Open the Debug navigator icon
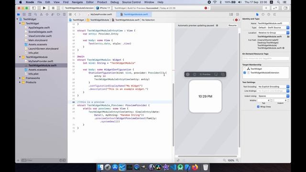 tap(53, 14)
